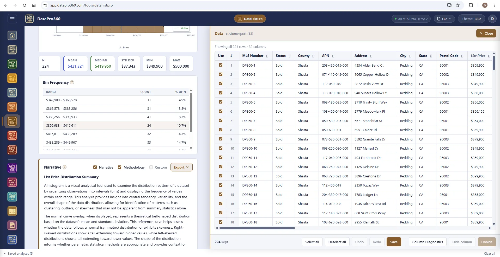Image resolution: width=500 pixels, height=257 pixels.
Task: Open browser extensions icon
Action: coord(471,5)
